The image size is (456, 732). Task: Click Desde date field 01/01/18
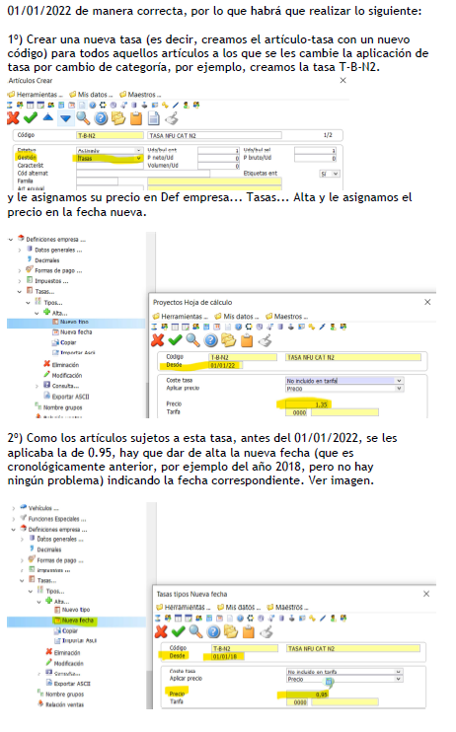[x=228, y=656]
